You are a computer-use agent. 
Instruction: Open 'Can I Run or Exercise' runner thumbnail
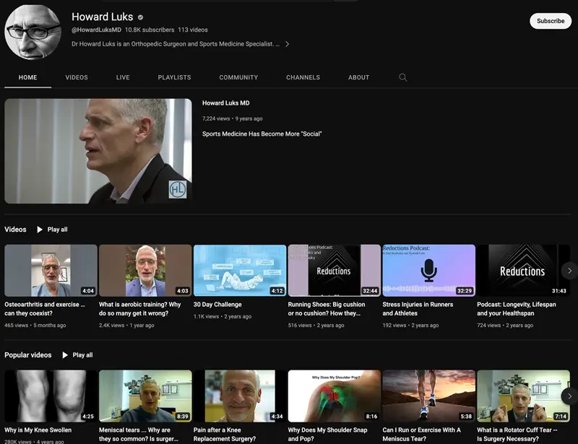tap(428, 396)
